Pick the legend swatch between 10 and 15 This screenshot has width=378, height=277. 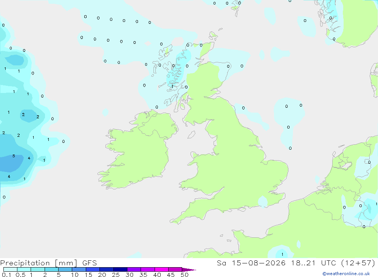pos(79,269)
